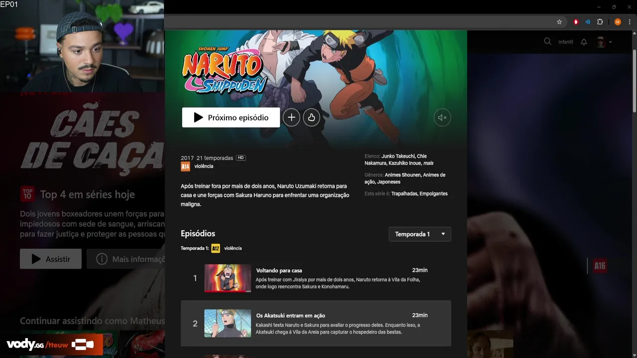The image size is (637, 358).
Task: Open the Empolgantes tag link
Action: point(433,193)
